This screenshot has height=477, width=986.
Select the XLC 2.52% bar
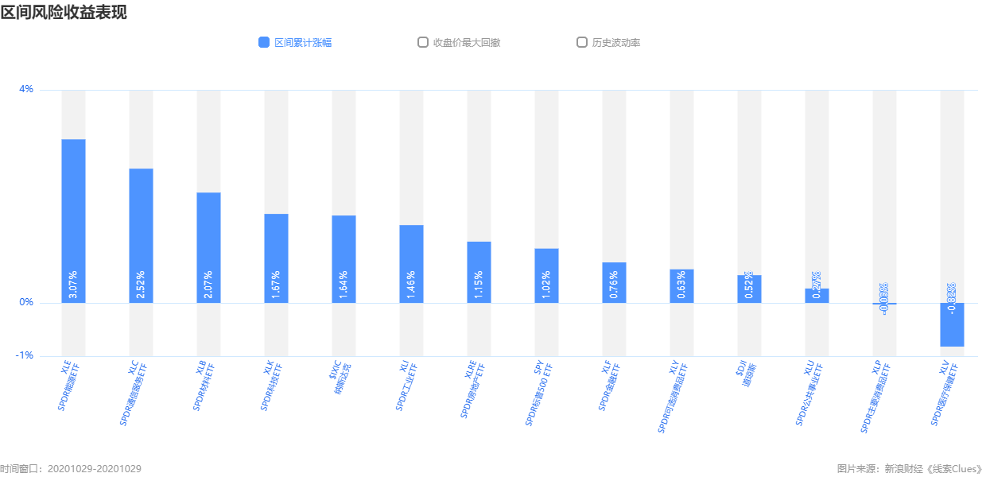point(141,236)
